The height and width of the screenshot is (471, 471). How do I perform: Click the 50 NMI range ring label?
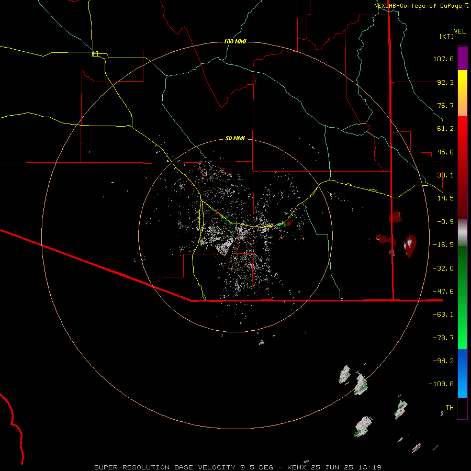[x=235, y=138]
